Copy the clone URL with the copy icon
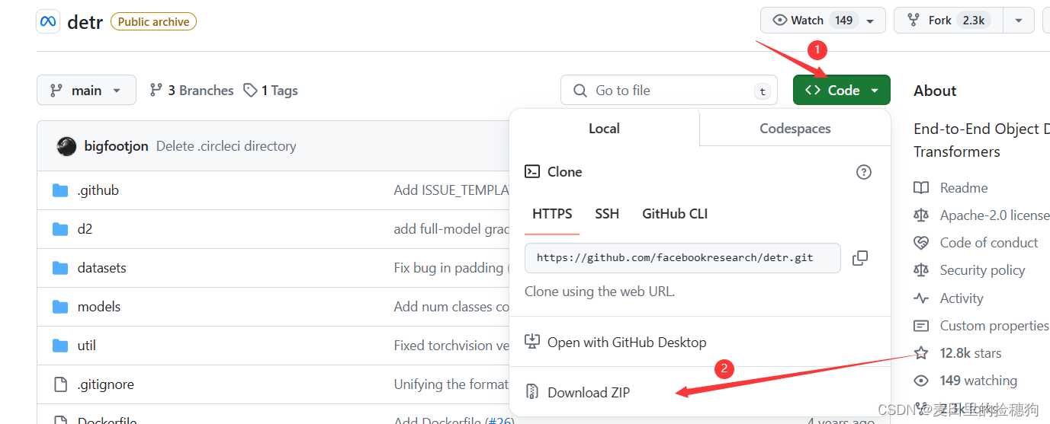Image resolution: width=1050 pixels, height=424 pixels. click(860, 258)
